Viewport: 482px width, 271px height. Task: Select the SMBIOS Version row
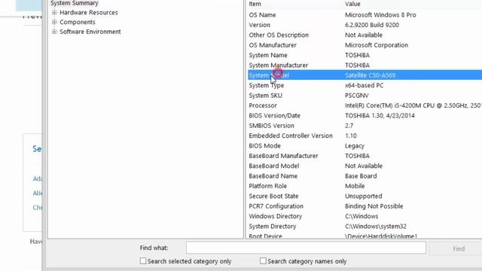365,126
